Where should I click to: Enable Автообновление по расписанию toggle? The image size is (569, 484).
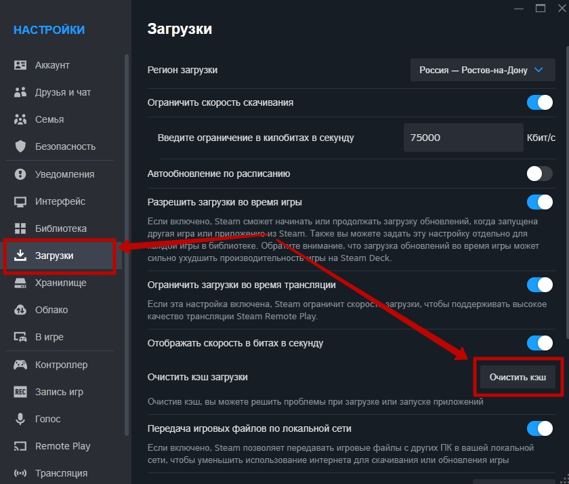[540, 174]
